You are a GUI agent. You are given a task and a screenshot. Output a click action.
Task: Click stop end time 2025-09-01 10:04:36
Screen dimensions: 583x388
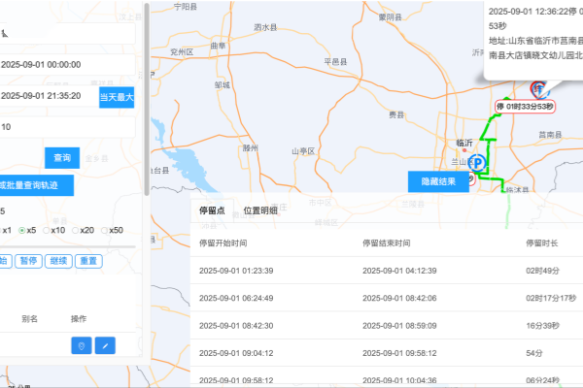click(399, 380)
